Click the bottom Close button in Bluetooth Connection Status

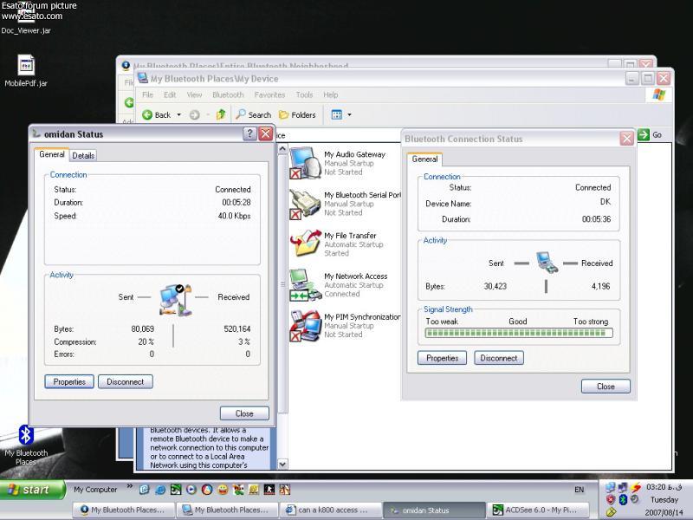point(606,386)
